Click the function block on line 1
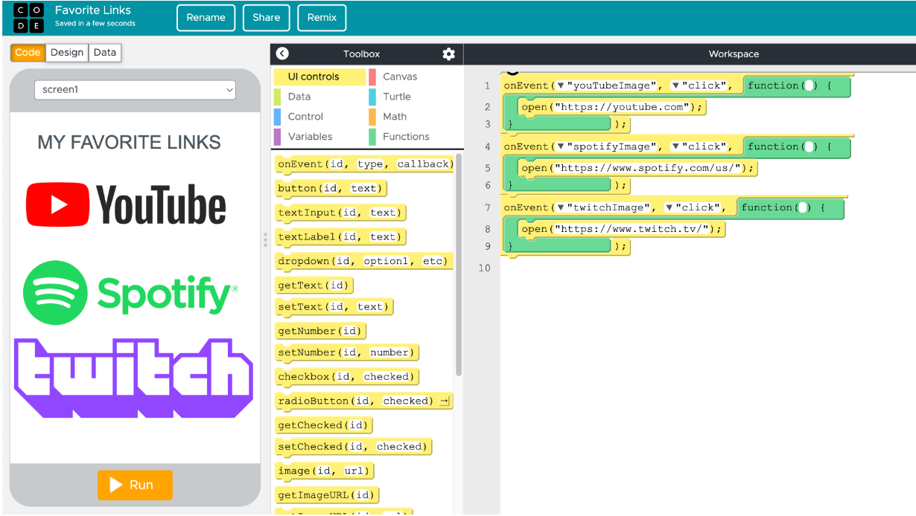This screenshot has height=516, width=916. coord(798,86)
